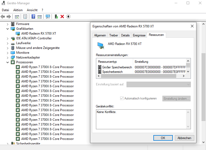
Task: Expand the Mäuse und andere Zeigegeräte node
Action: pyautogui.click(x=8, y=48)
